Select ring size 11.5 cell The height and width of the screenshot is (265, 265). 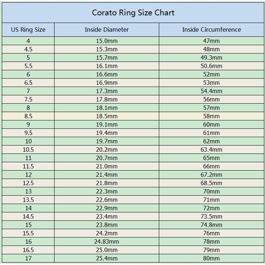[x=28, y=166]
